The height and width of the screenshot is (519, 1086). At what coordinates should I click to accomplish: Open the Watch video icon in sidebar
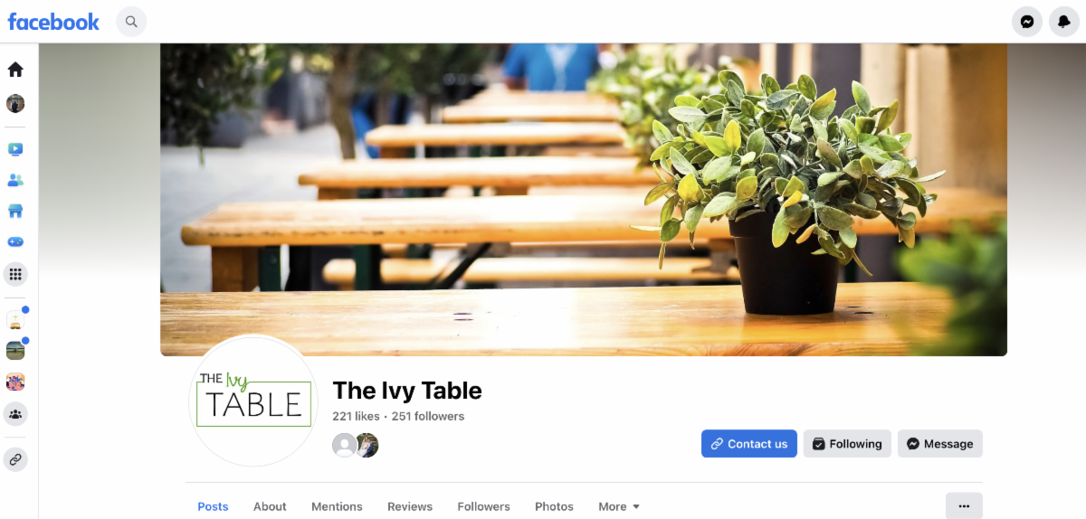tap(15, 149)
